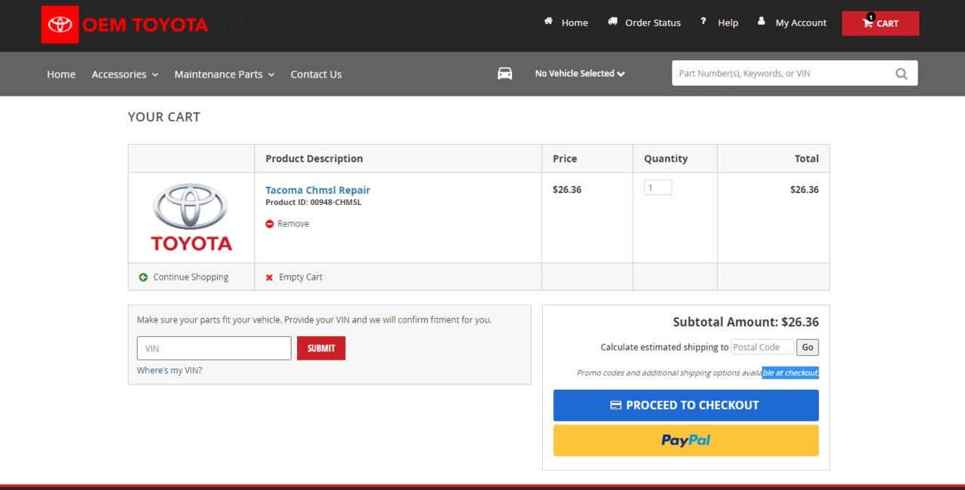The width and height of the screenshot is (965, 490).
Task: Click the red X Empty Cart icon
Action: coord(269,277)
